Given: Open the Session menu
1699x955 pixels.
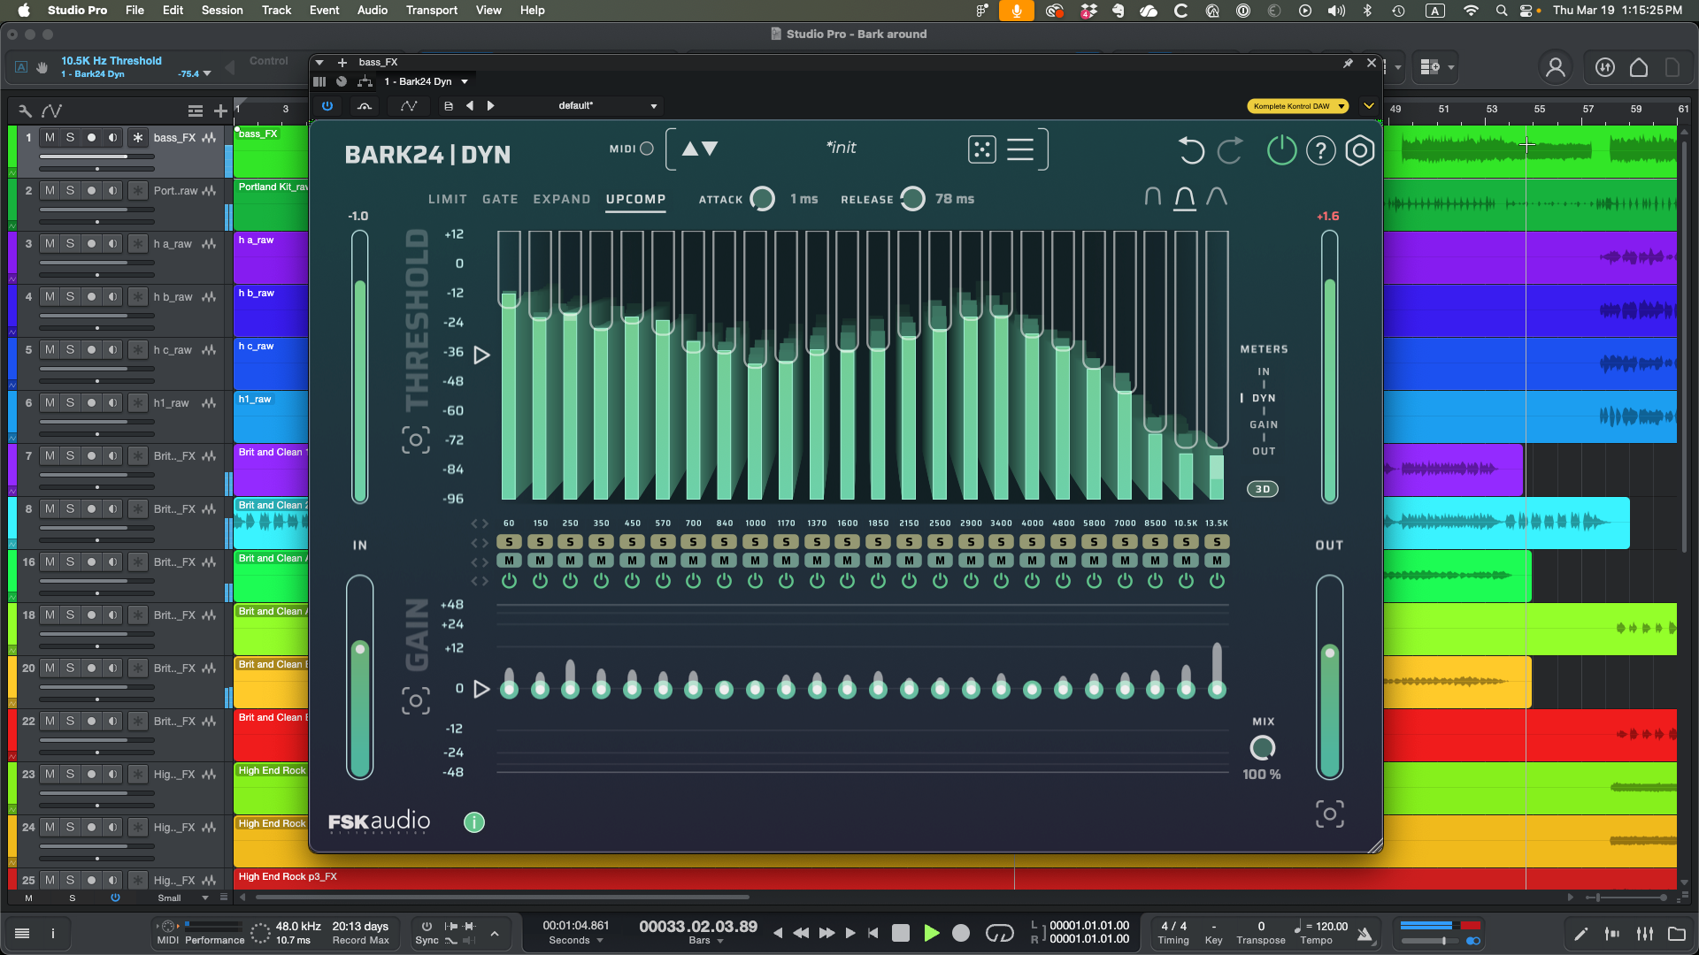Looking at the screenshot, I should pyautogui.click(x=222, y=11).
